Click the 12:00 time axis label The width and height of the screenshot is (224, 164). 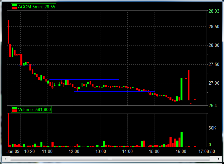pyautogui.click(x=74, y=151)
